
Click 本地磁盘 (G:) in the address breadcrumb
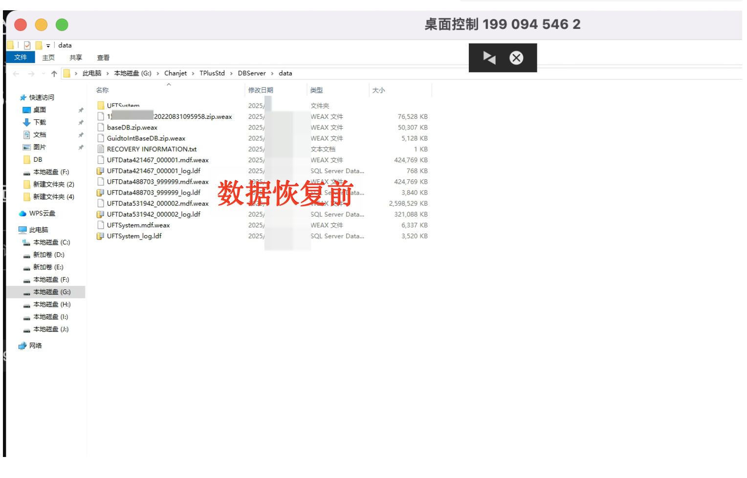(x=132, y=73)
